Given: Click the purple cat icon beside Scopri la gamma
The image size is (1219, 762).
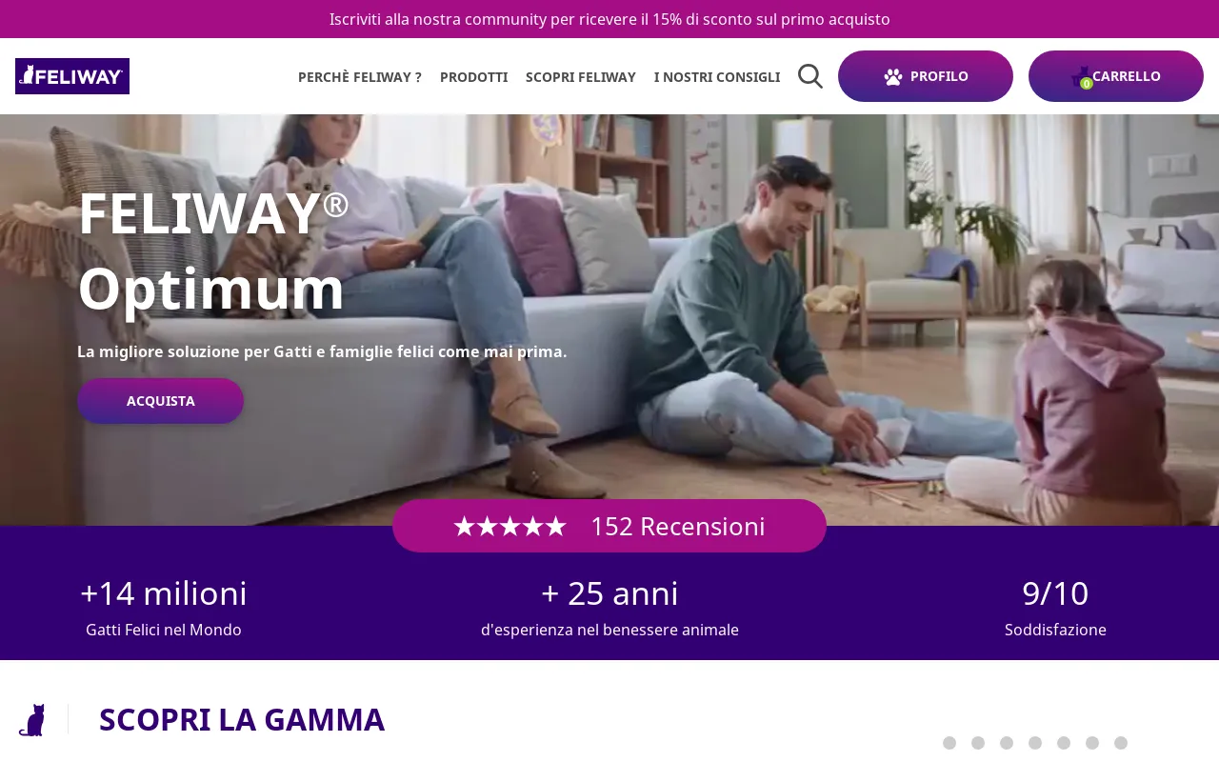Looking at the screenshot, I should 31,720.
